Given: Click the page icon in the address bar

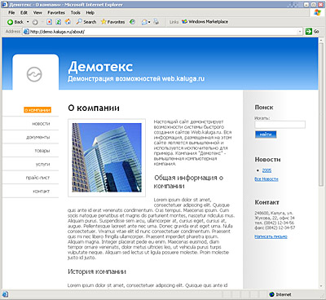Looking at the screenshot, I should click(26, 32).
